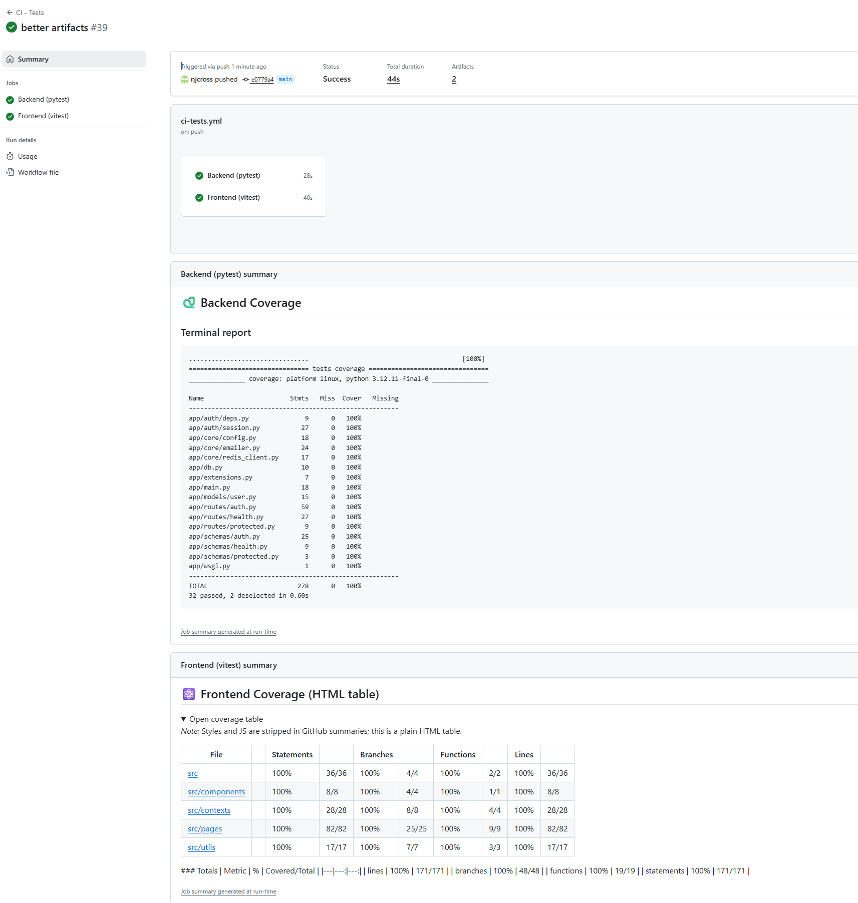Open the Summary navigation item
The image size is (858, 903).
(33, 59)
